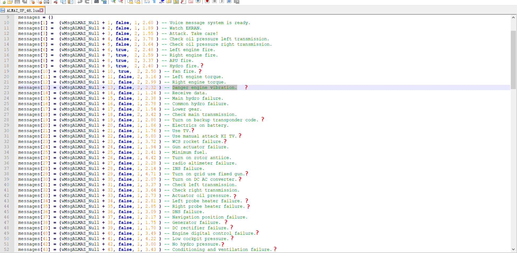Click the 'Main hydro failure.' comment
Image resolution: width=517 pixels, height=253 pixels.
point(198,98)
